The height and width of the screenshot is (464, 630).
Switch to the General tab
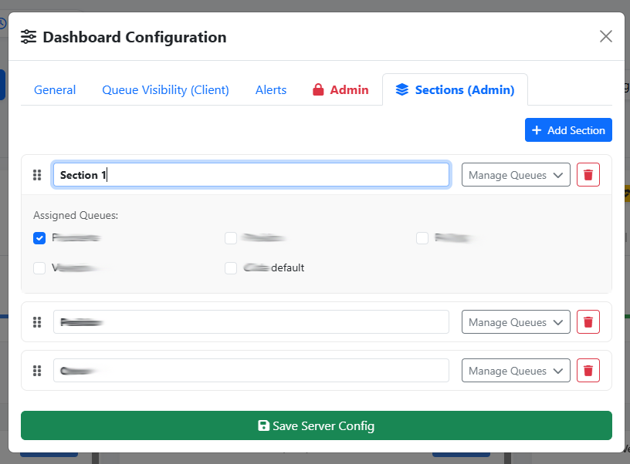55,90
